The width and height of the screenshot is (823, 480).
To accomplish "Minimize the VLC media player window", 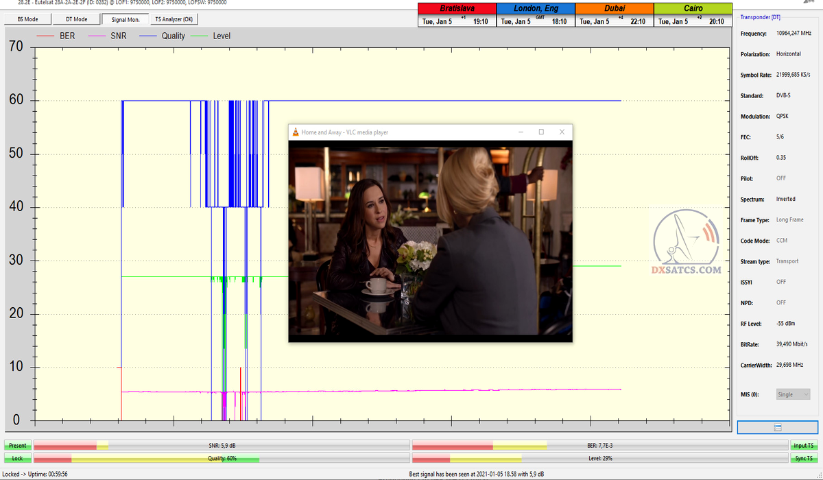I will pos(521,132).
